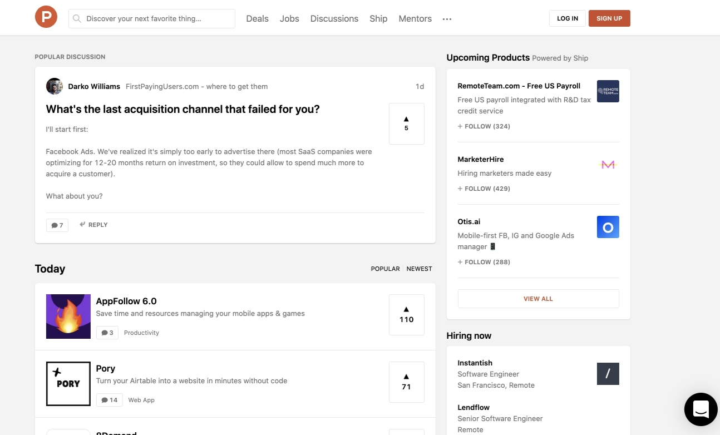This screenshot has width=720, height=435.
Task: Upvote the acquisition channel discussion
Action: 406,123
